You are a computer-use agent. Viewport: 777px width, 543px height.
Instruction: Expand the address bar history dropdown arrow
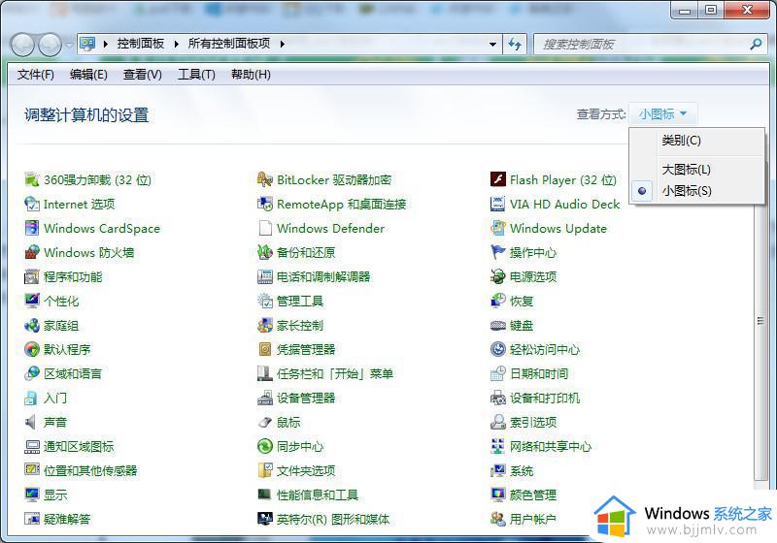(492, 44)
